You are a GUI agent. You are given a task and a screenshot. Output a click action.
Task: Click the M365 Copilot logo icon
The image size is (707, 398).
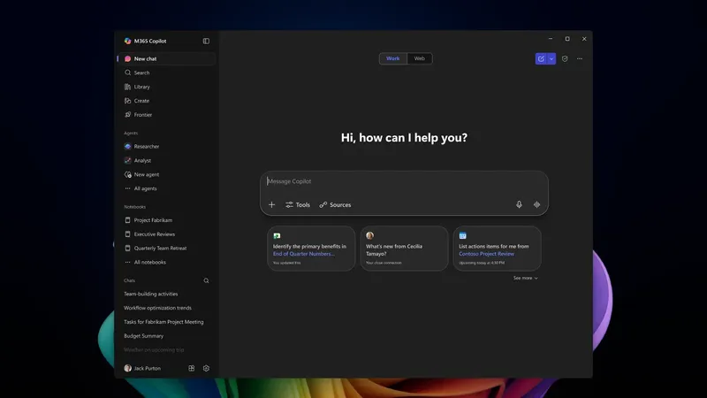tap(127, 41)
